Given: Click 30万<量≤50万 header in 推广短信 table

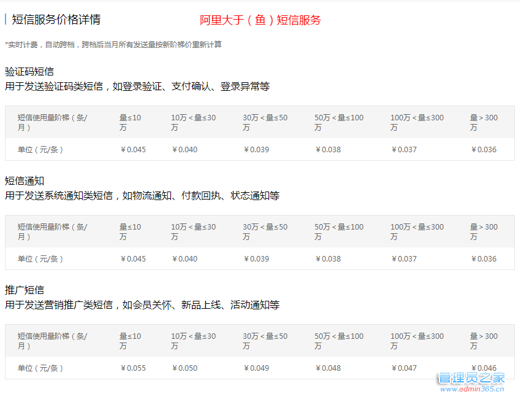Looking at the screenshot, I should click(x=265, y=341).
